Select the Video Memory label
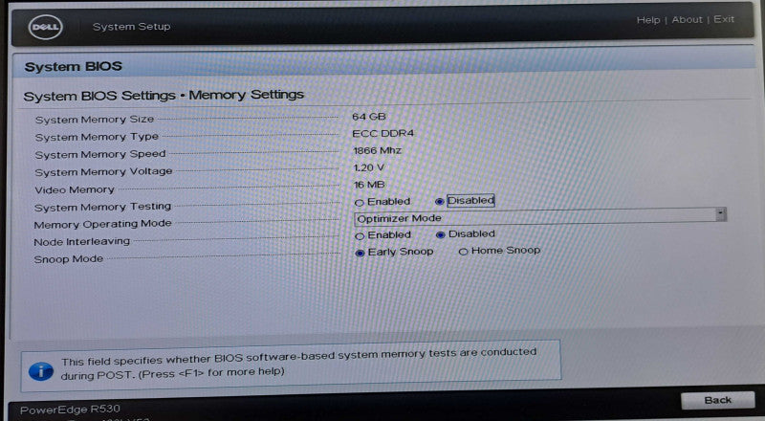The height and width of the screenshot is (421, 765). point(75,189)
